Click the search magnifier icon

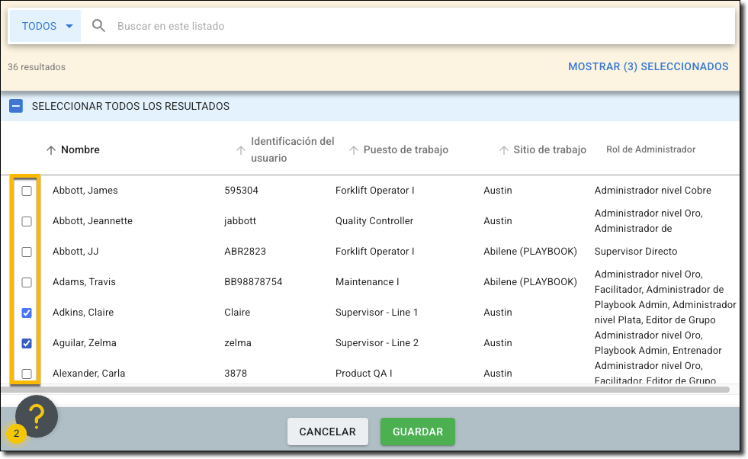point(98,26)
